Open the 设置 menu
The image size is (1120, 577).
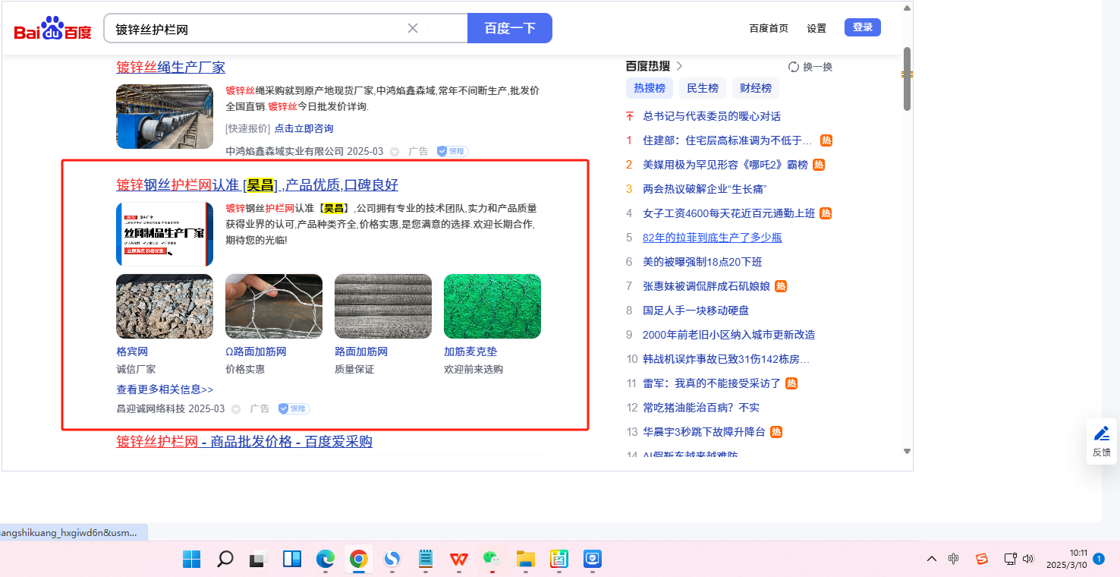click(816, 28)
